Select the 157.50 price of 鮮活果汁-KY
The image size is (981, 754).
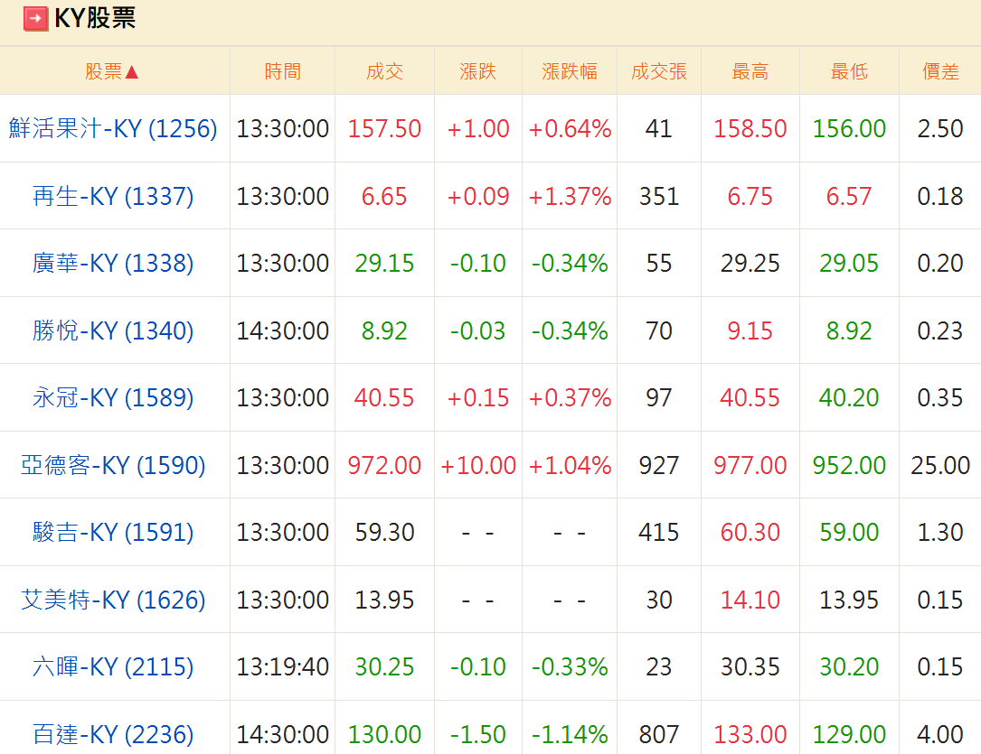click(384, 129)
